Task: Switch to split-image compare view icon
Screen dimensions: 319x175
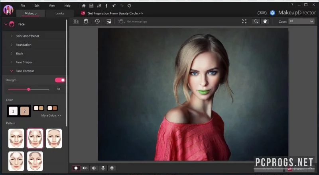Action: point(94,168)
